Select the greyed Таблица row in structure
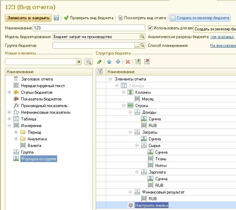Viewport: 236px width, 210px height. coord(136,86)
